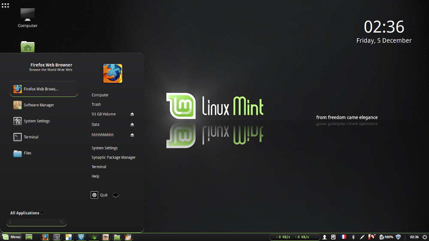Screen dimensions: 429x241
Task: Launch Firefox Web Browser from favorites
Action: click(44, 89)
